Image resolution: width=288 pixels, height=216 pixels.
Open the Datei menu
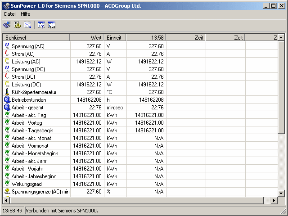[x=10, y=14]
